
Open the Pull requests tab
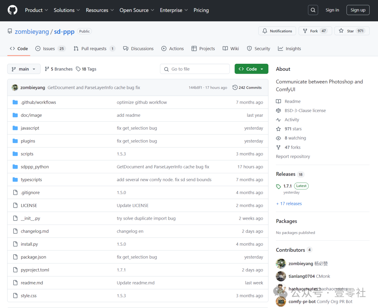[94, 48]
